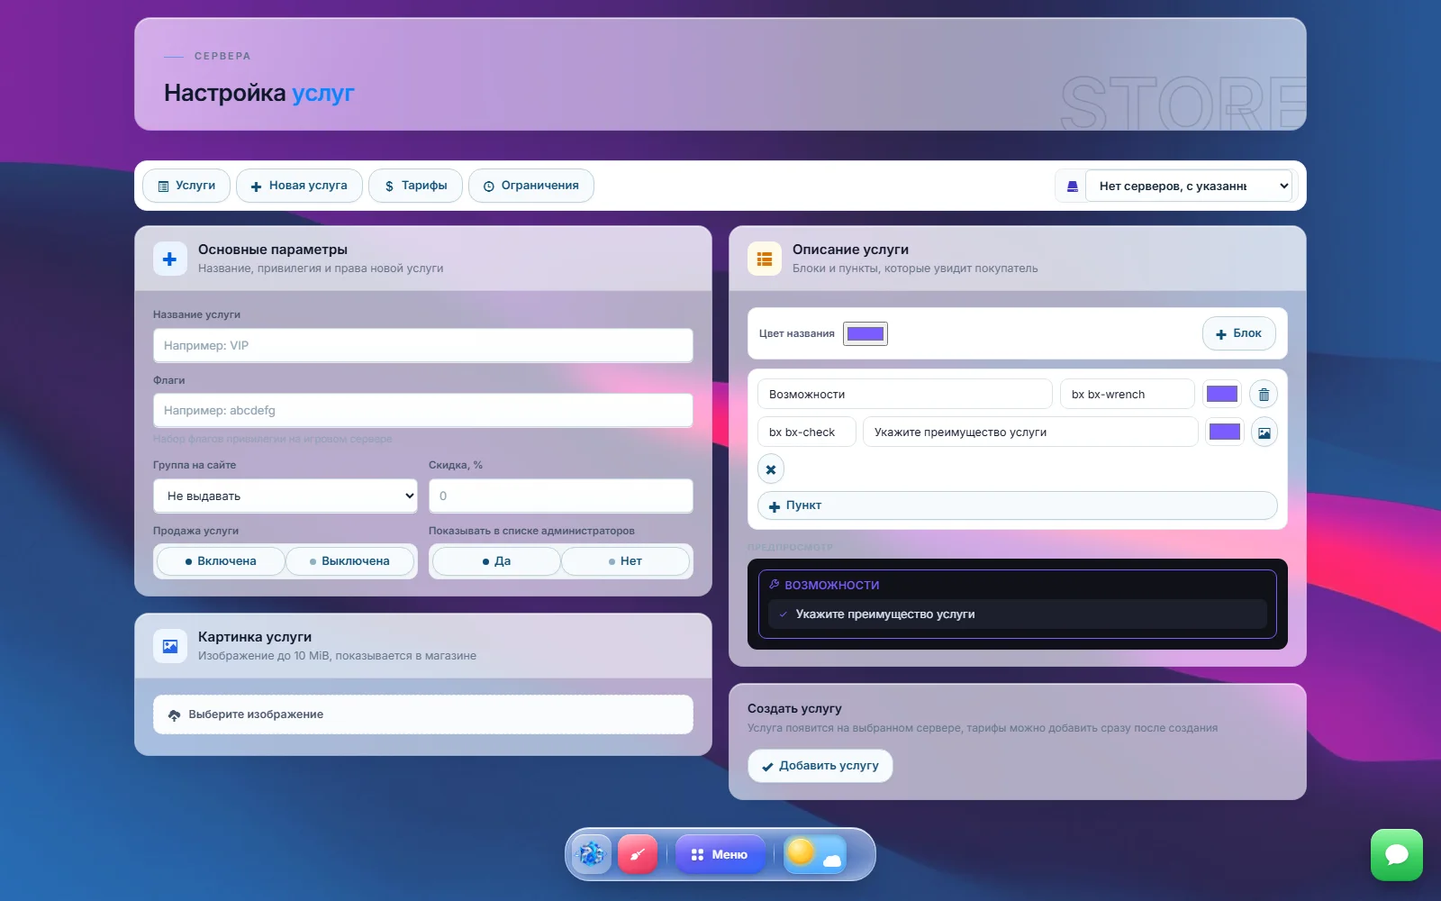1441x901 pixels.
Task: Open the green chat bubble widget
Action: 1397,855
